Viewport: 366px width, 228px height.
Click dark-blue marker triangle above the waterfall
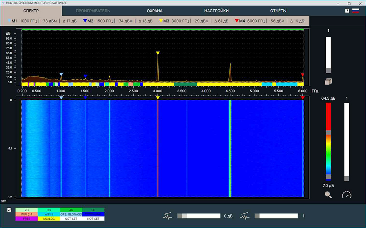tap(85, 98)
